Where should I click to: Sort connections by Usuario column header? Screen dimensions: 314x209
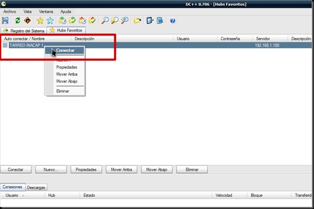tap(22, 195)
